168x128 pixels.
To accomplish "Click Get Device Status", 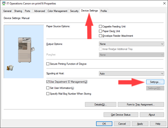I will 121,115.
